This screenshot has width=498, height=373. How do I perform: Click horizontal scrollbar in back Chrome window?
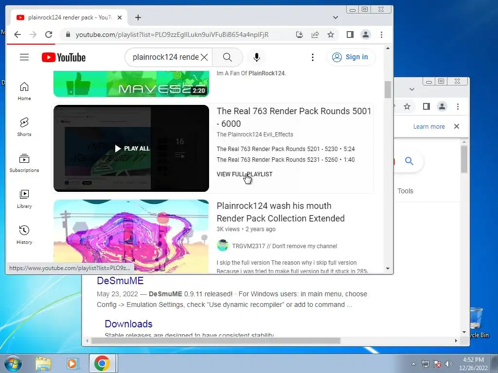pos(216,340)
